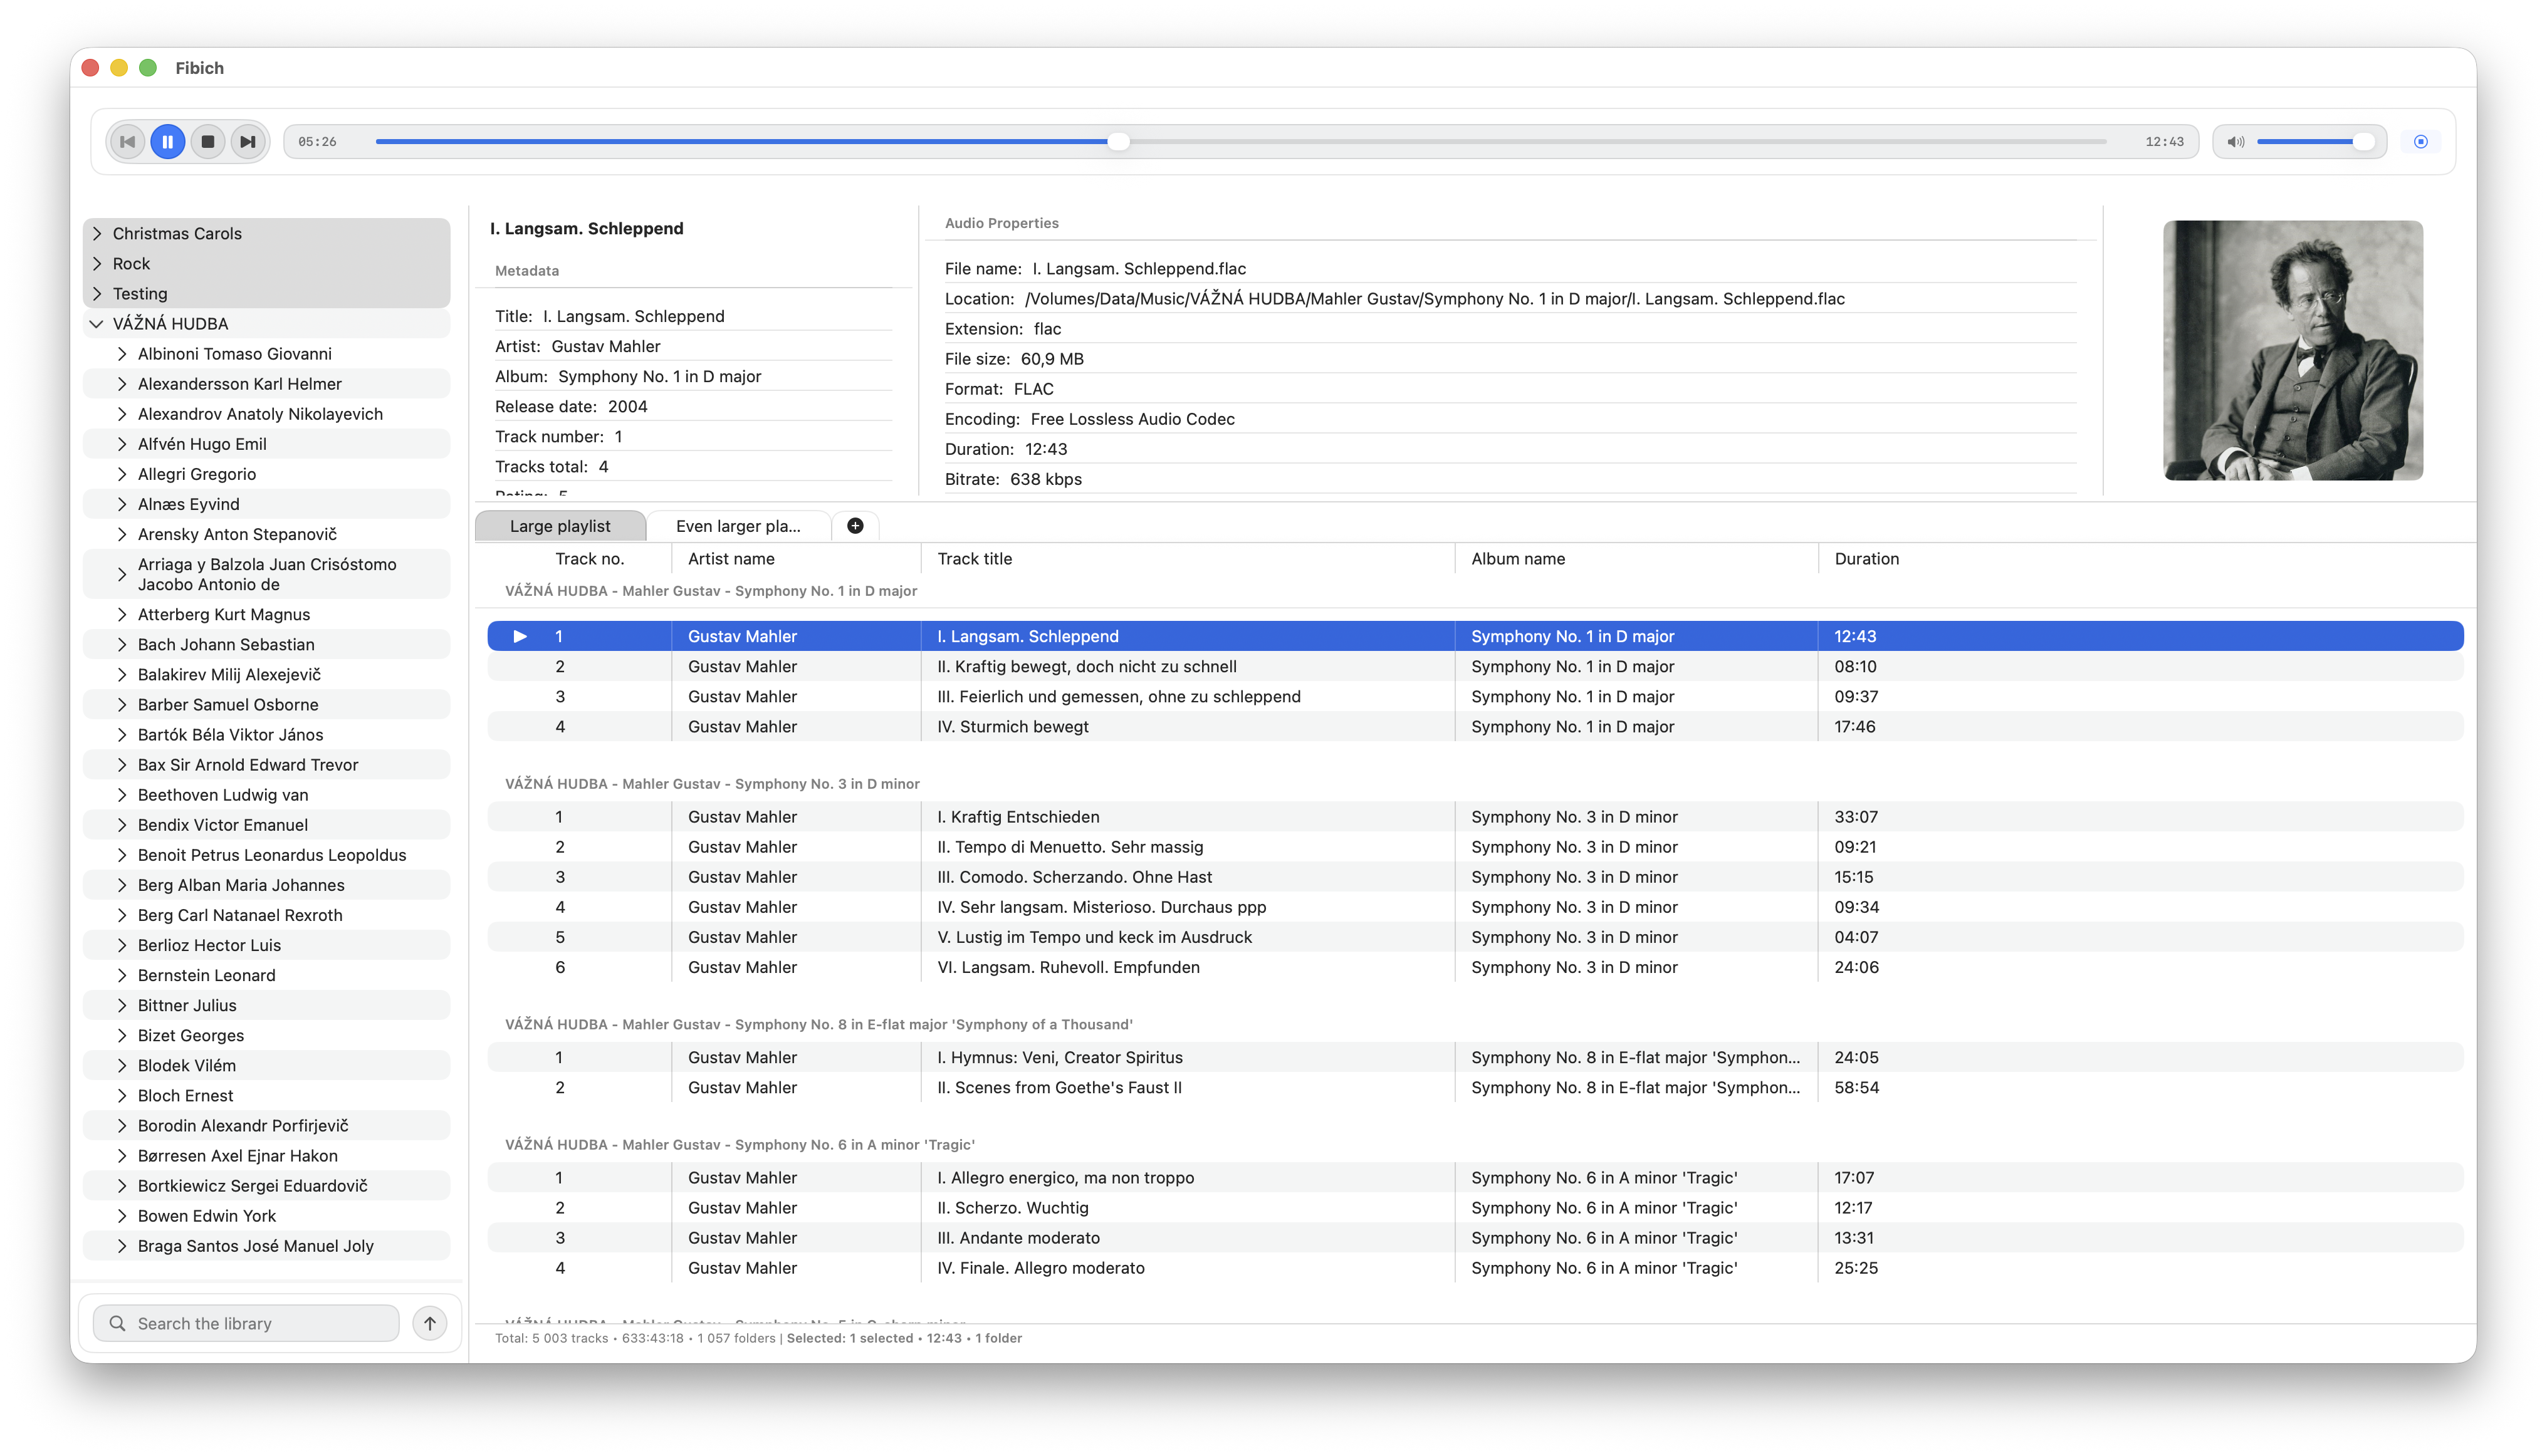
Task: Sort by Track no. column header
Action: coord(589,559)
